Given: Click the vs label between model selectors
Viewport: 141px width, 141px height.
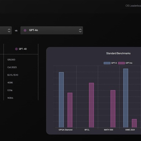Looking at the screenshot, I should pyautogui.click(x=16, y=31).
